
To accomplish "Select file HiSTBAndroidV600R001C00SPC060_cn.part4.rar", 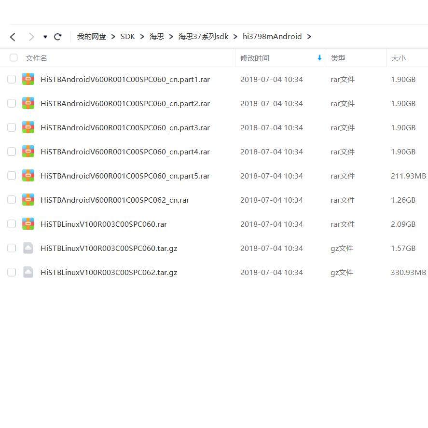I will (x=125, y=152).
